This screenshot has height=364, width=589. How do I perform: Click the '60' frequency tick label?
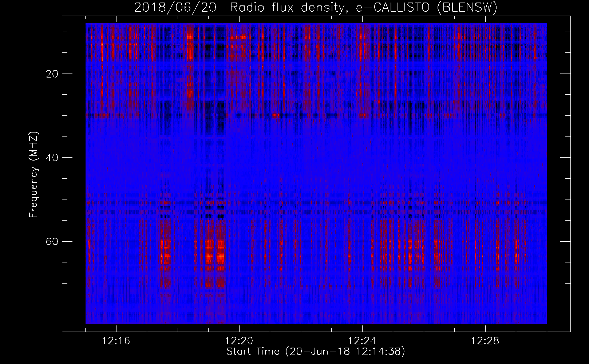pos(52,241)
